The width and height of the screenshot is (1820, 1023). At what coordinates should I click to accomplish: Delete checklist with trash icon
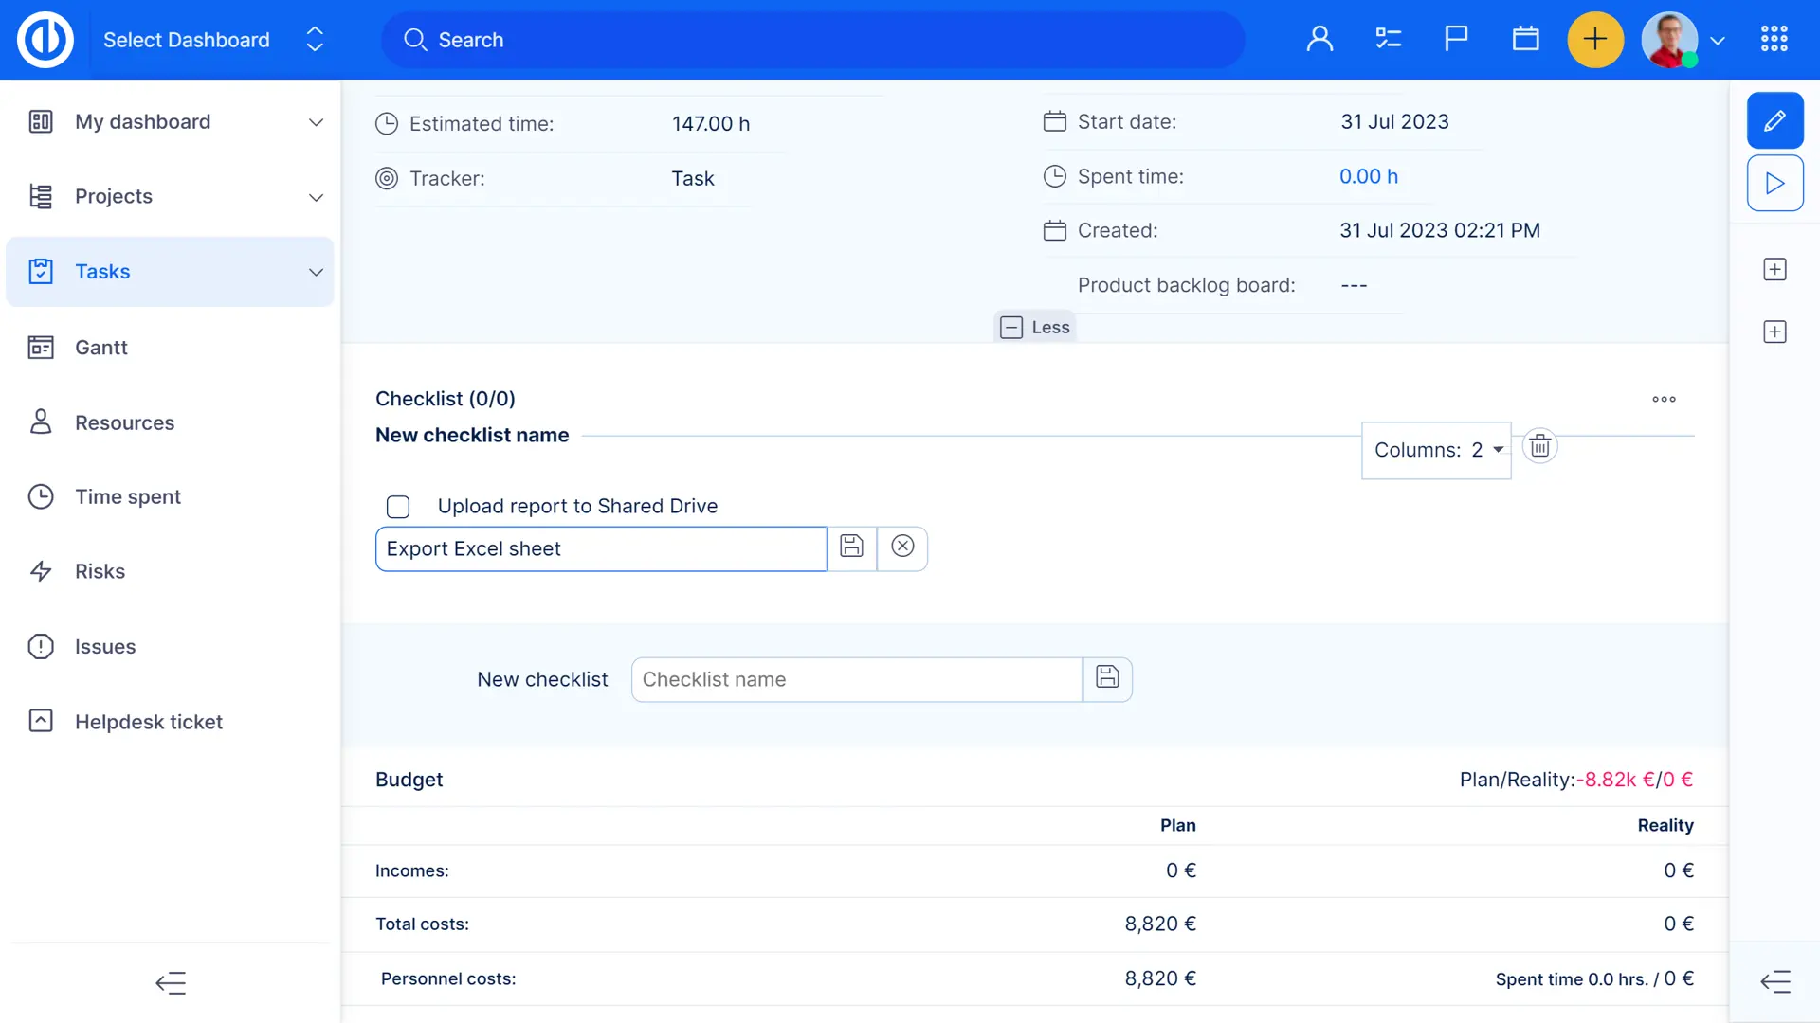coord(1539,446)
